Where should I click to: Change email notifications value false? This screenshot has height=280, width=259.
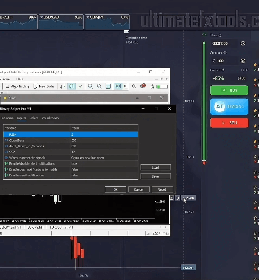[104, 175]
